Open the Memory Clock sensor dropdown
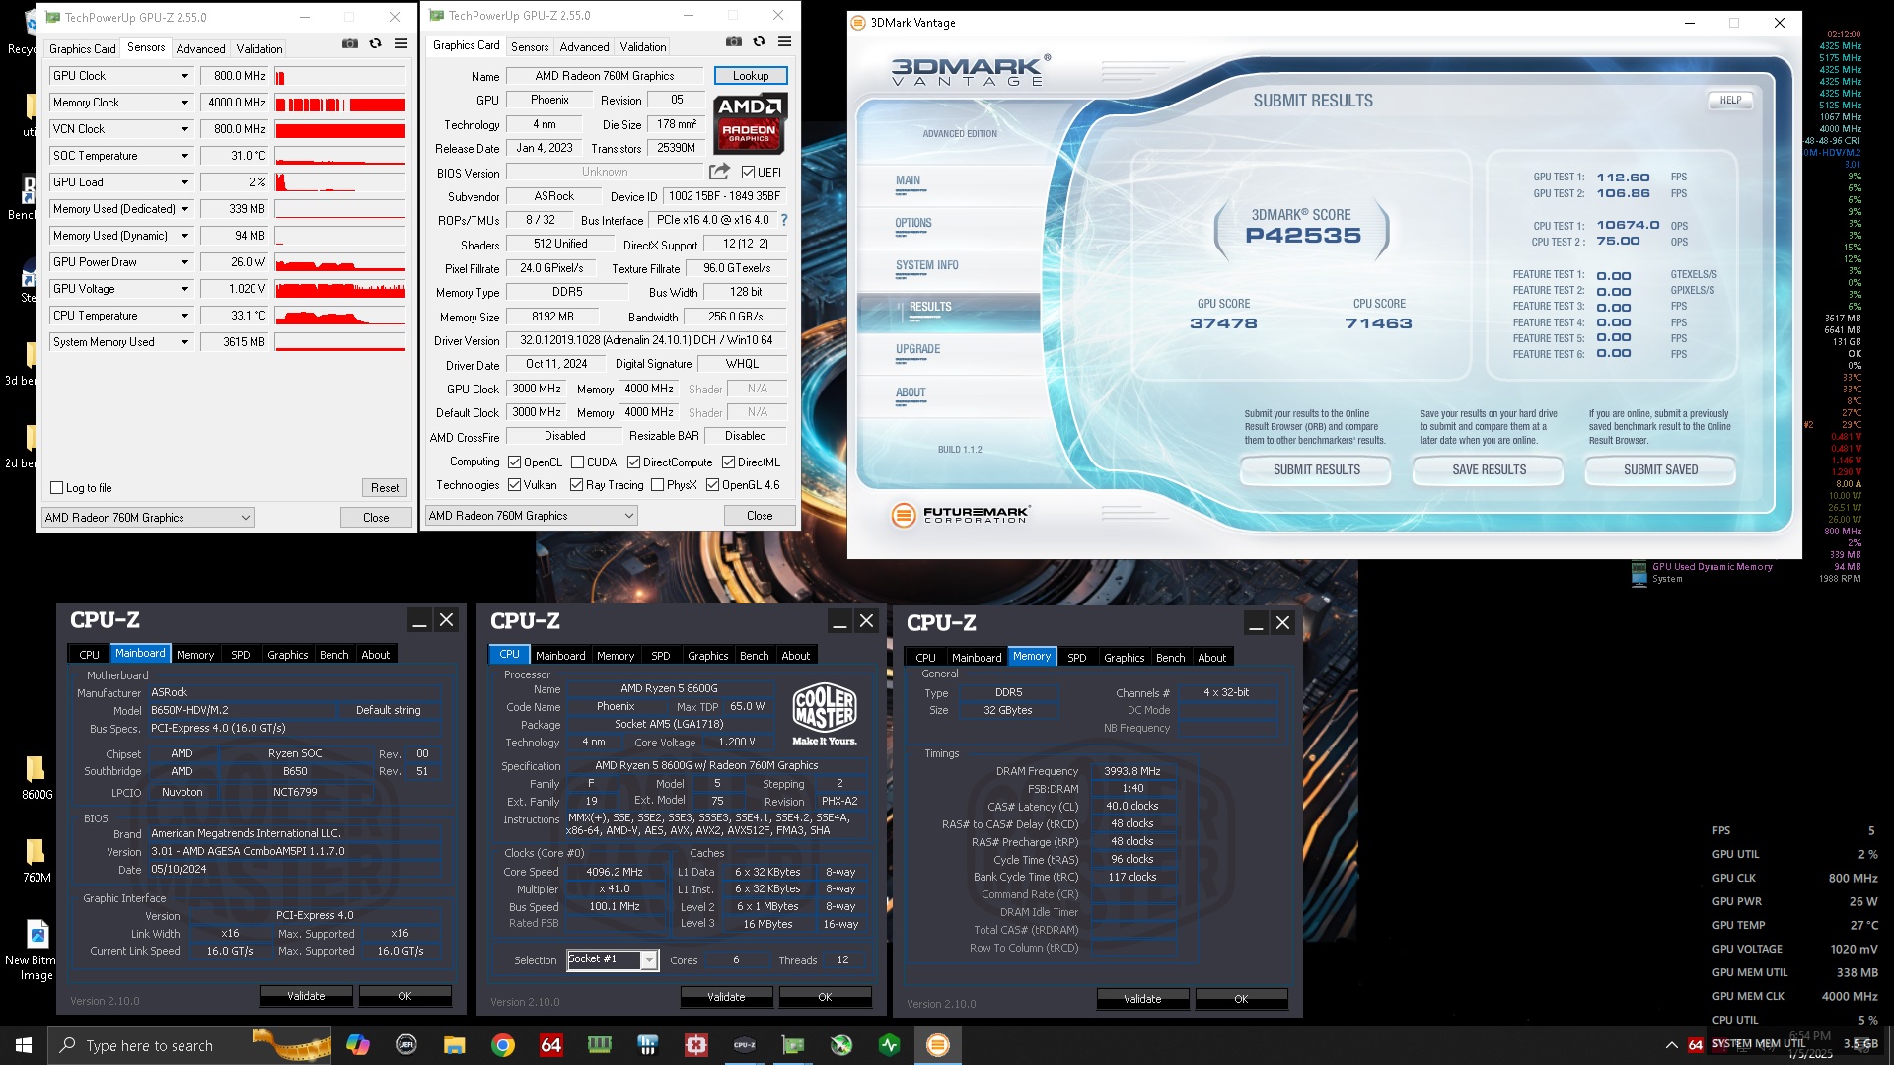 tap(183, 103)
